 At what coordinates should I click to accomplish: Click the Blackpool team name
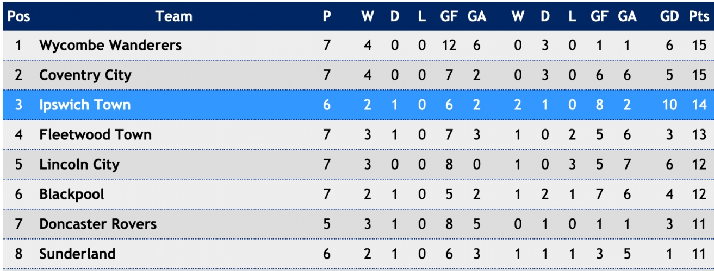click(x=72, y=194)
